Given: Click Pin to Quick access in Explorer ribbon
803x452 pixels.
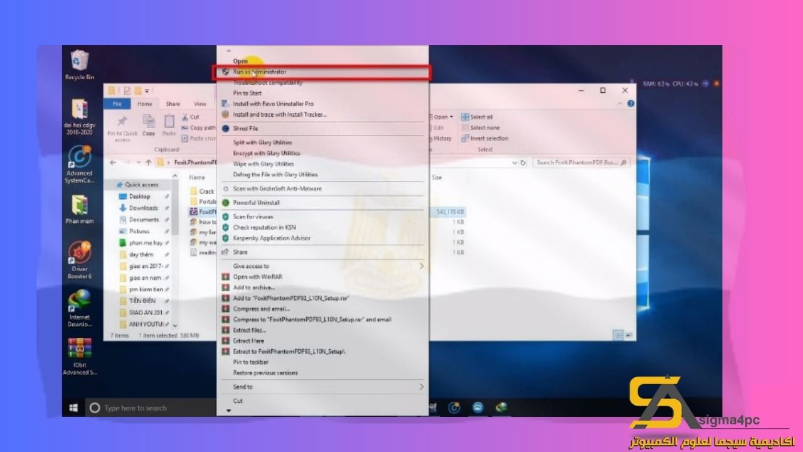Looking at the screenshot, I should 122,127.
